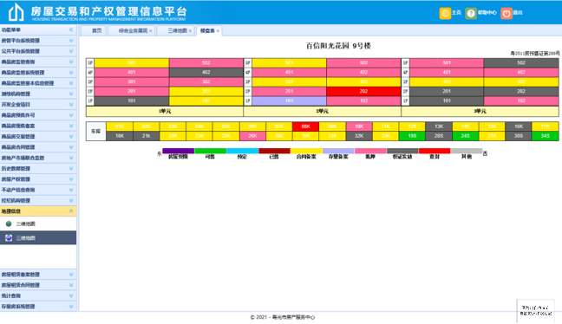Click the green garage cell 34S
The height and width of the screenshot is (324, 562).
(x=546, y=136)
